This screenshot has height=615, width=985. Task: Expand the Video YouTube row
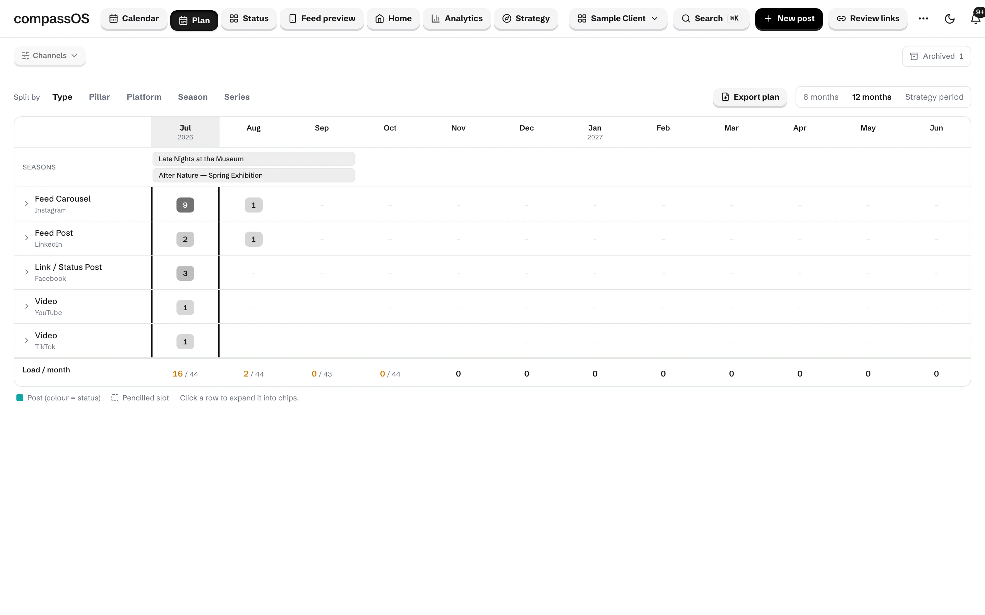coord(26,306)
